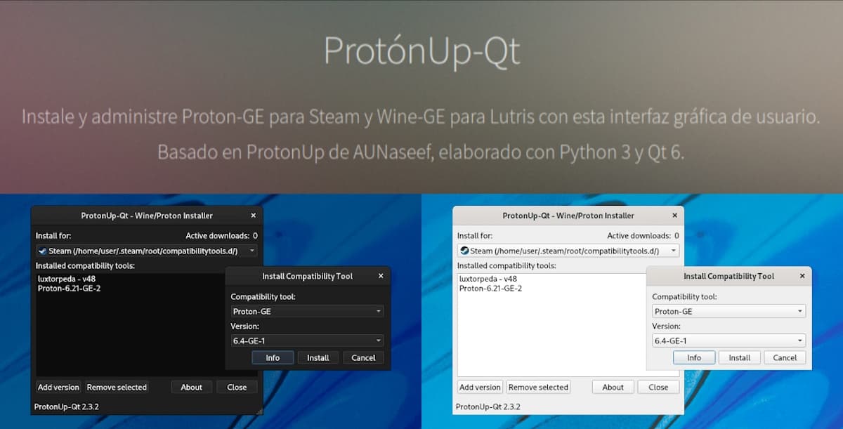843x429 pixels.
Task: Click Info in the dark install dialog
Action: 273,357
